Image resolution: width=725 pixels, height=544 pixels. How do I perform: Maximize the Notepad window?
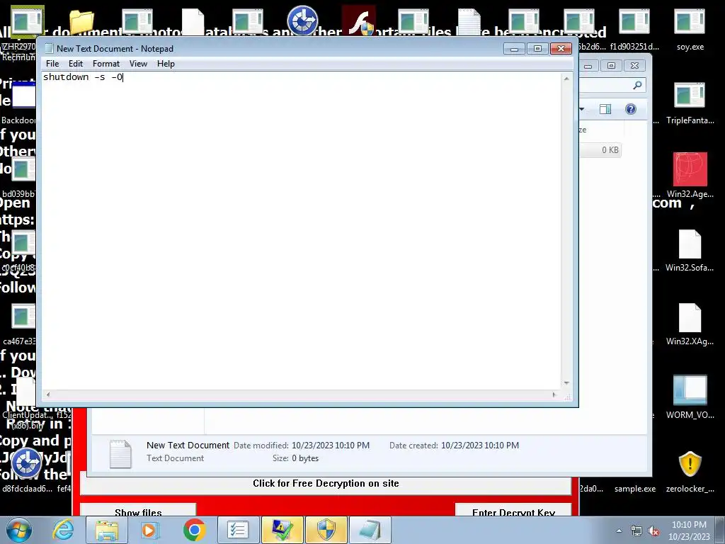point(537,49)
